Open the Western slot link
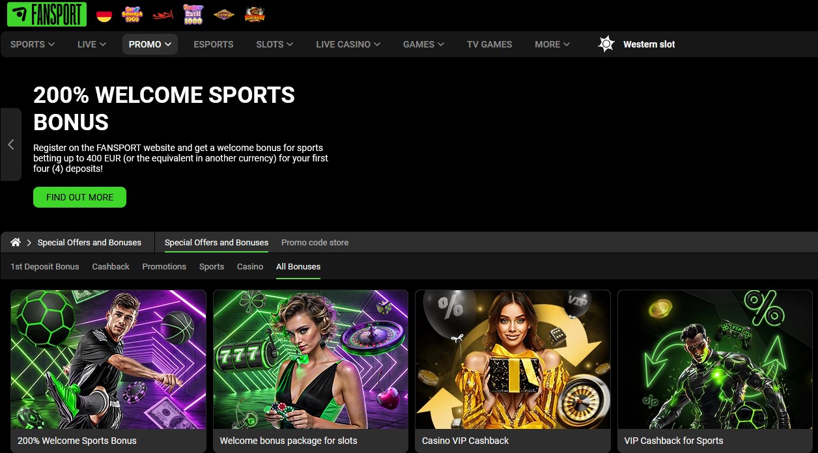The width and height of the screenshot is (818, 453). (649, 44)
